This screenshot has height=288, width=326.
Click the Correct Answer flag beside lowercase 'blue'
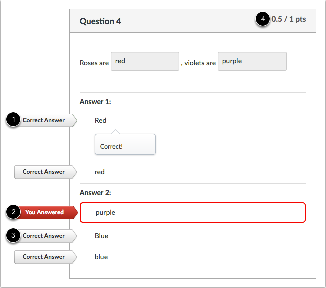[x=45, y=257]
